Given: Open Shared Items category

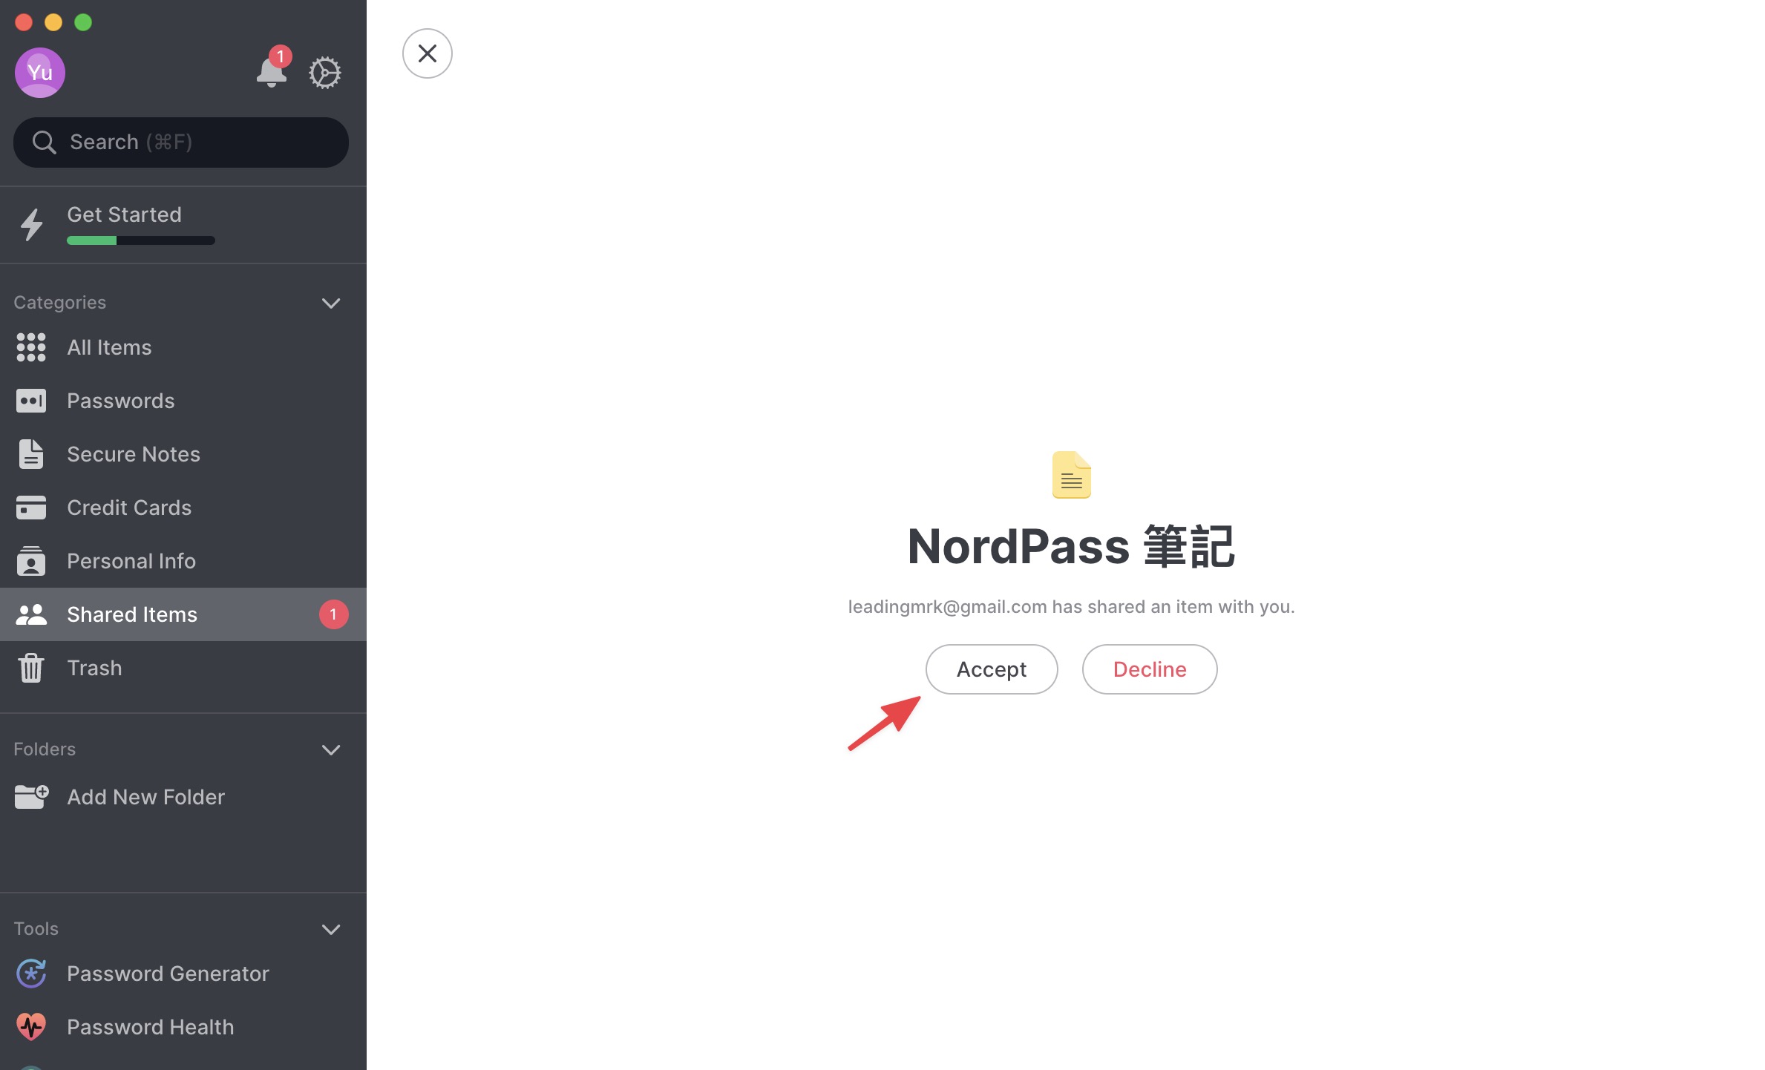Looking at the screenshot, I should (x=183, y=614).
